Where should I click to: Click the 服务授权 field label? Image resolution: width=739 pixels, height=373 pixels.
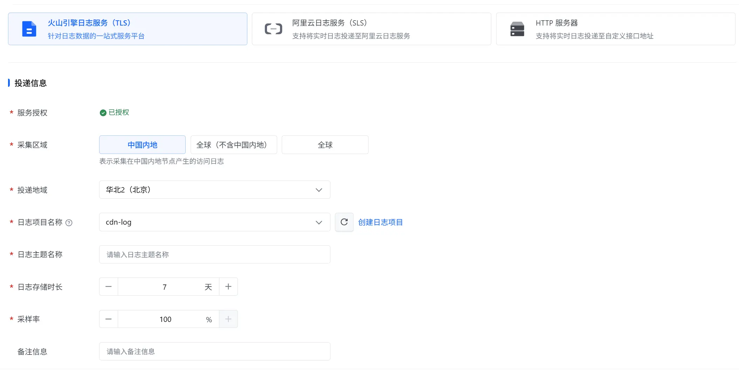[32, 113]
